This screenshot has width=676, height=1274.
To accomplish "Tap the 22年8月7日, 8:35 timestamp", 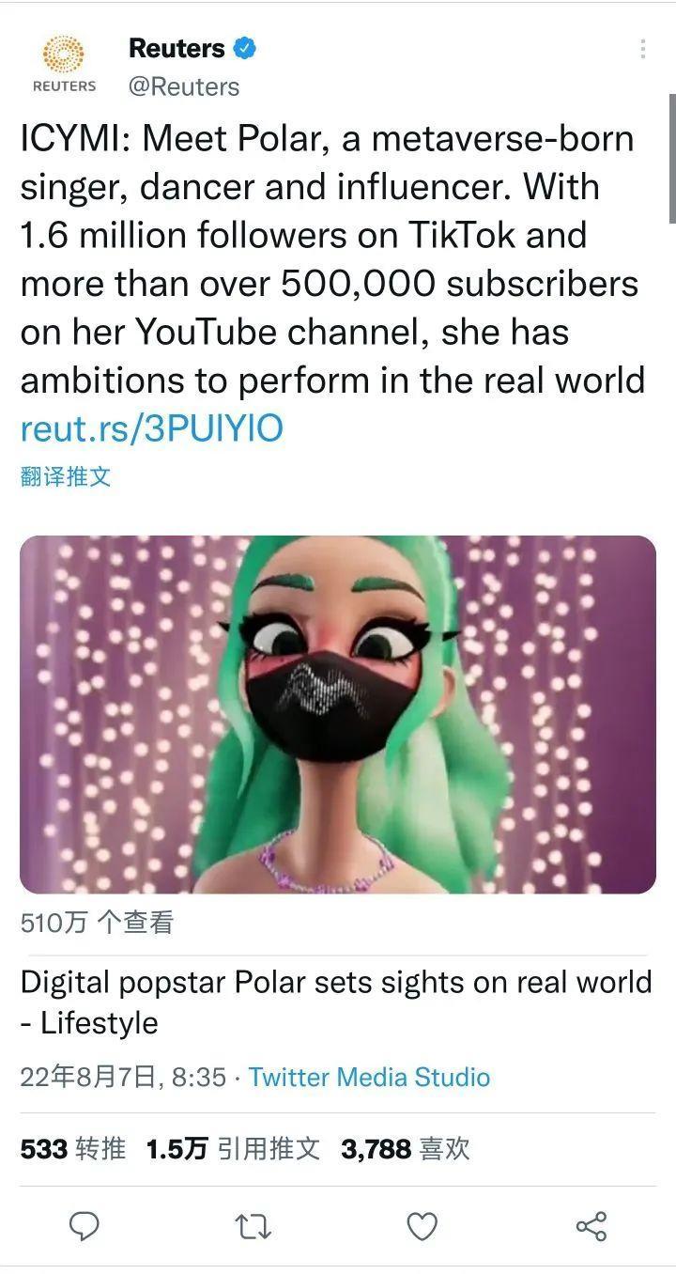I will click(123, 1077).
